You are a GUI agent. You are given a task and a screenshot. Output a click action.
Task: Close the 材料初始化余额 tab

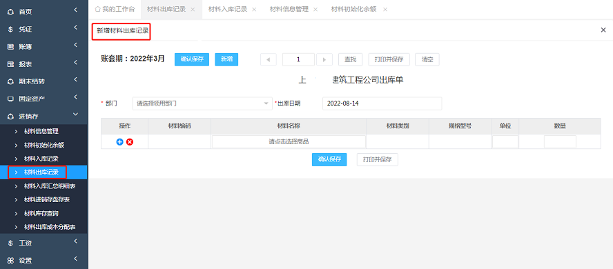click(x=385, y=10)
